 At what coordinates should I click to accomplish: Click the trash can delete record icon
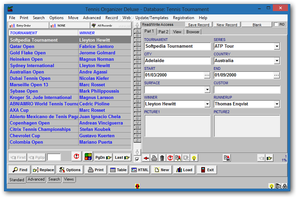162,158
